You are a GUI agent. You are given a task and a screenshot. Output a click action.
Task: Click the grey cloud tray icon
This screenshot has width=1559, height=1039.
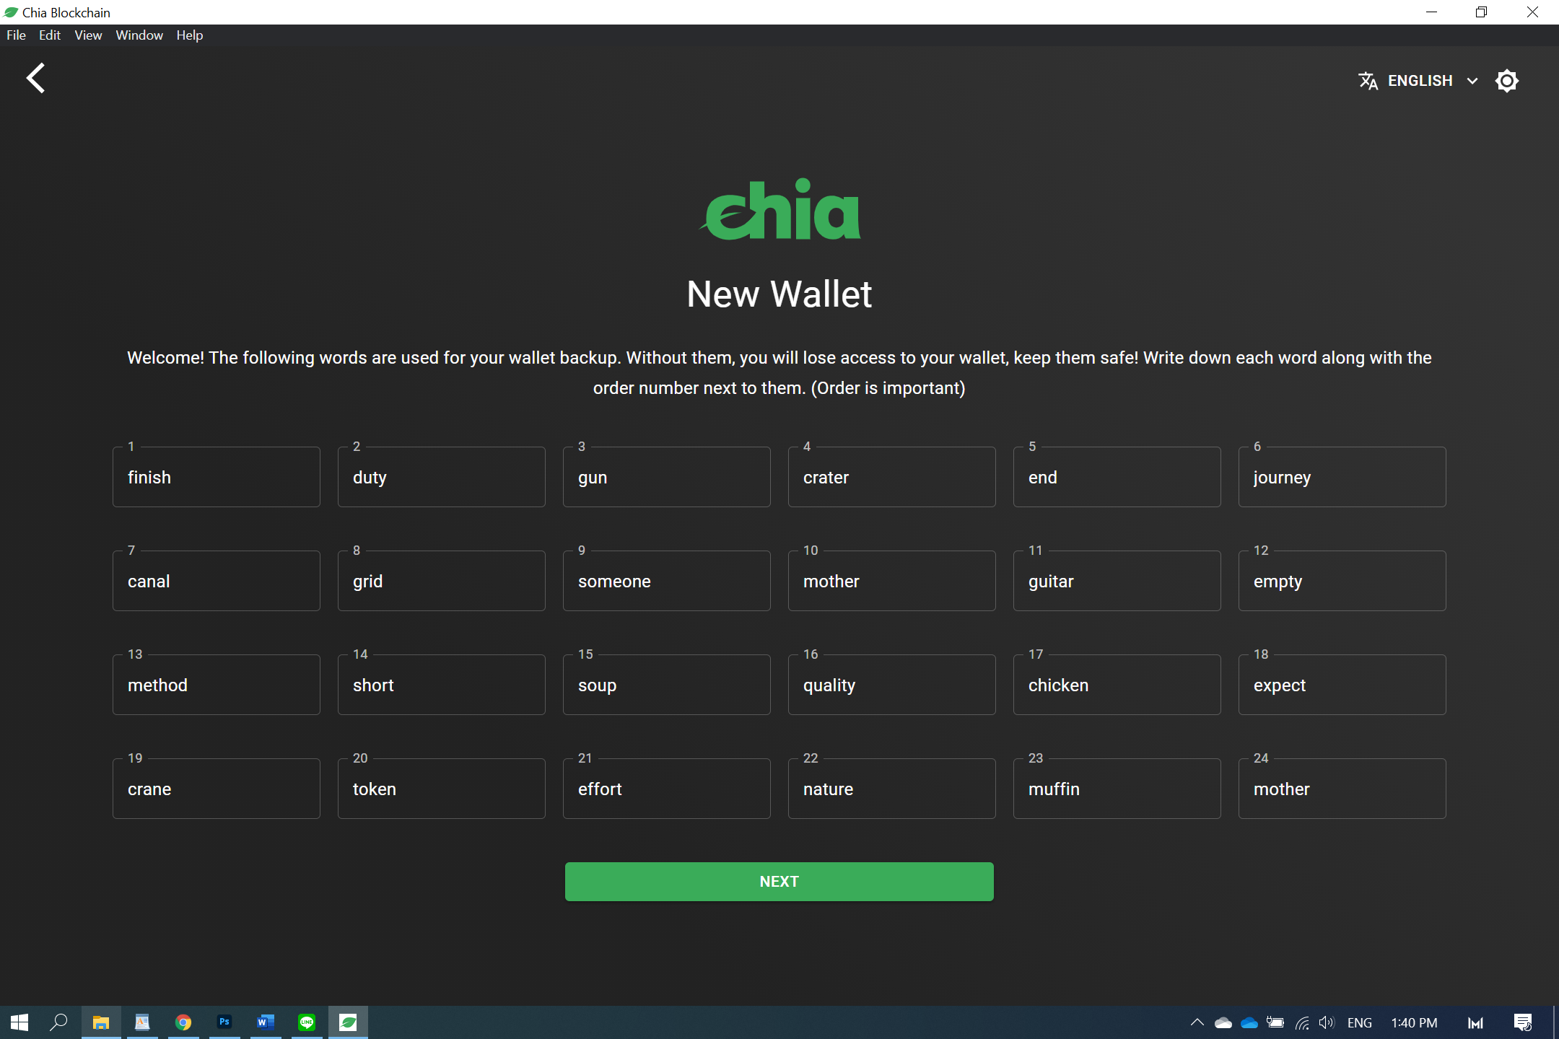click(1223, 1023)
